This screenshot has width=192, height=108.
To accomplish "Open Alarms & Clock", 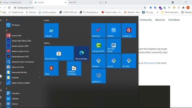I will pos(23,67).
